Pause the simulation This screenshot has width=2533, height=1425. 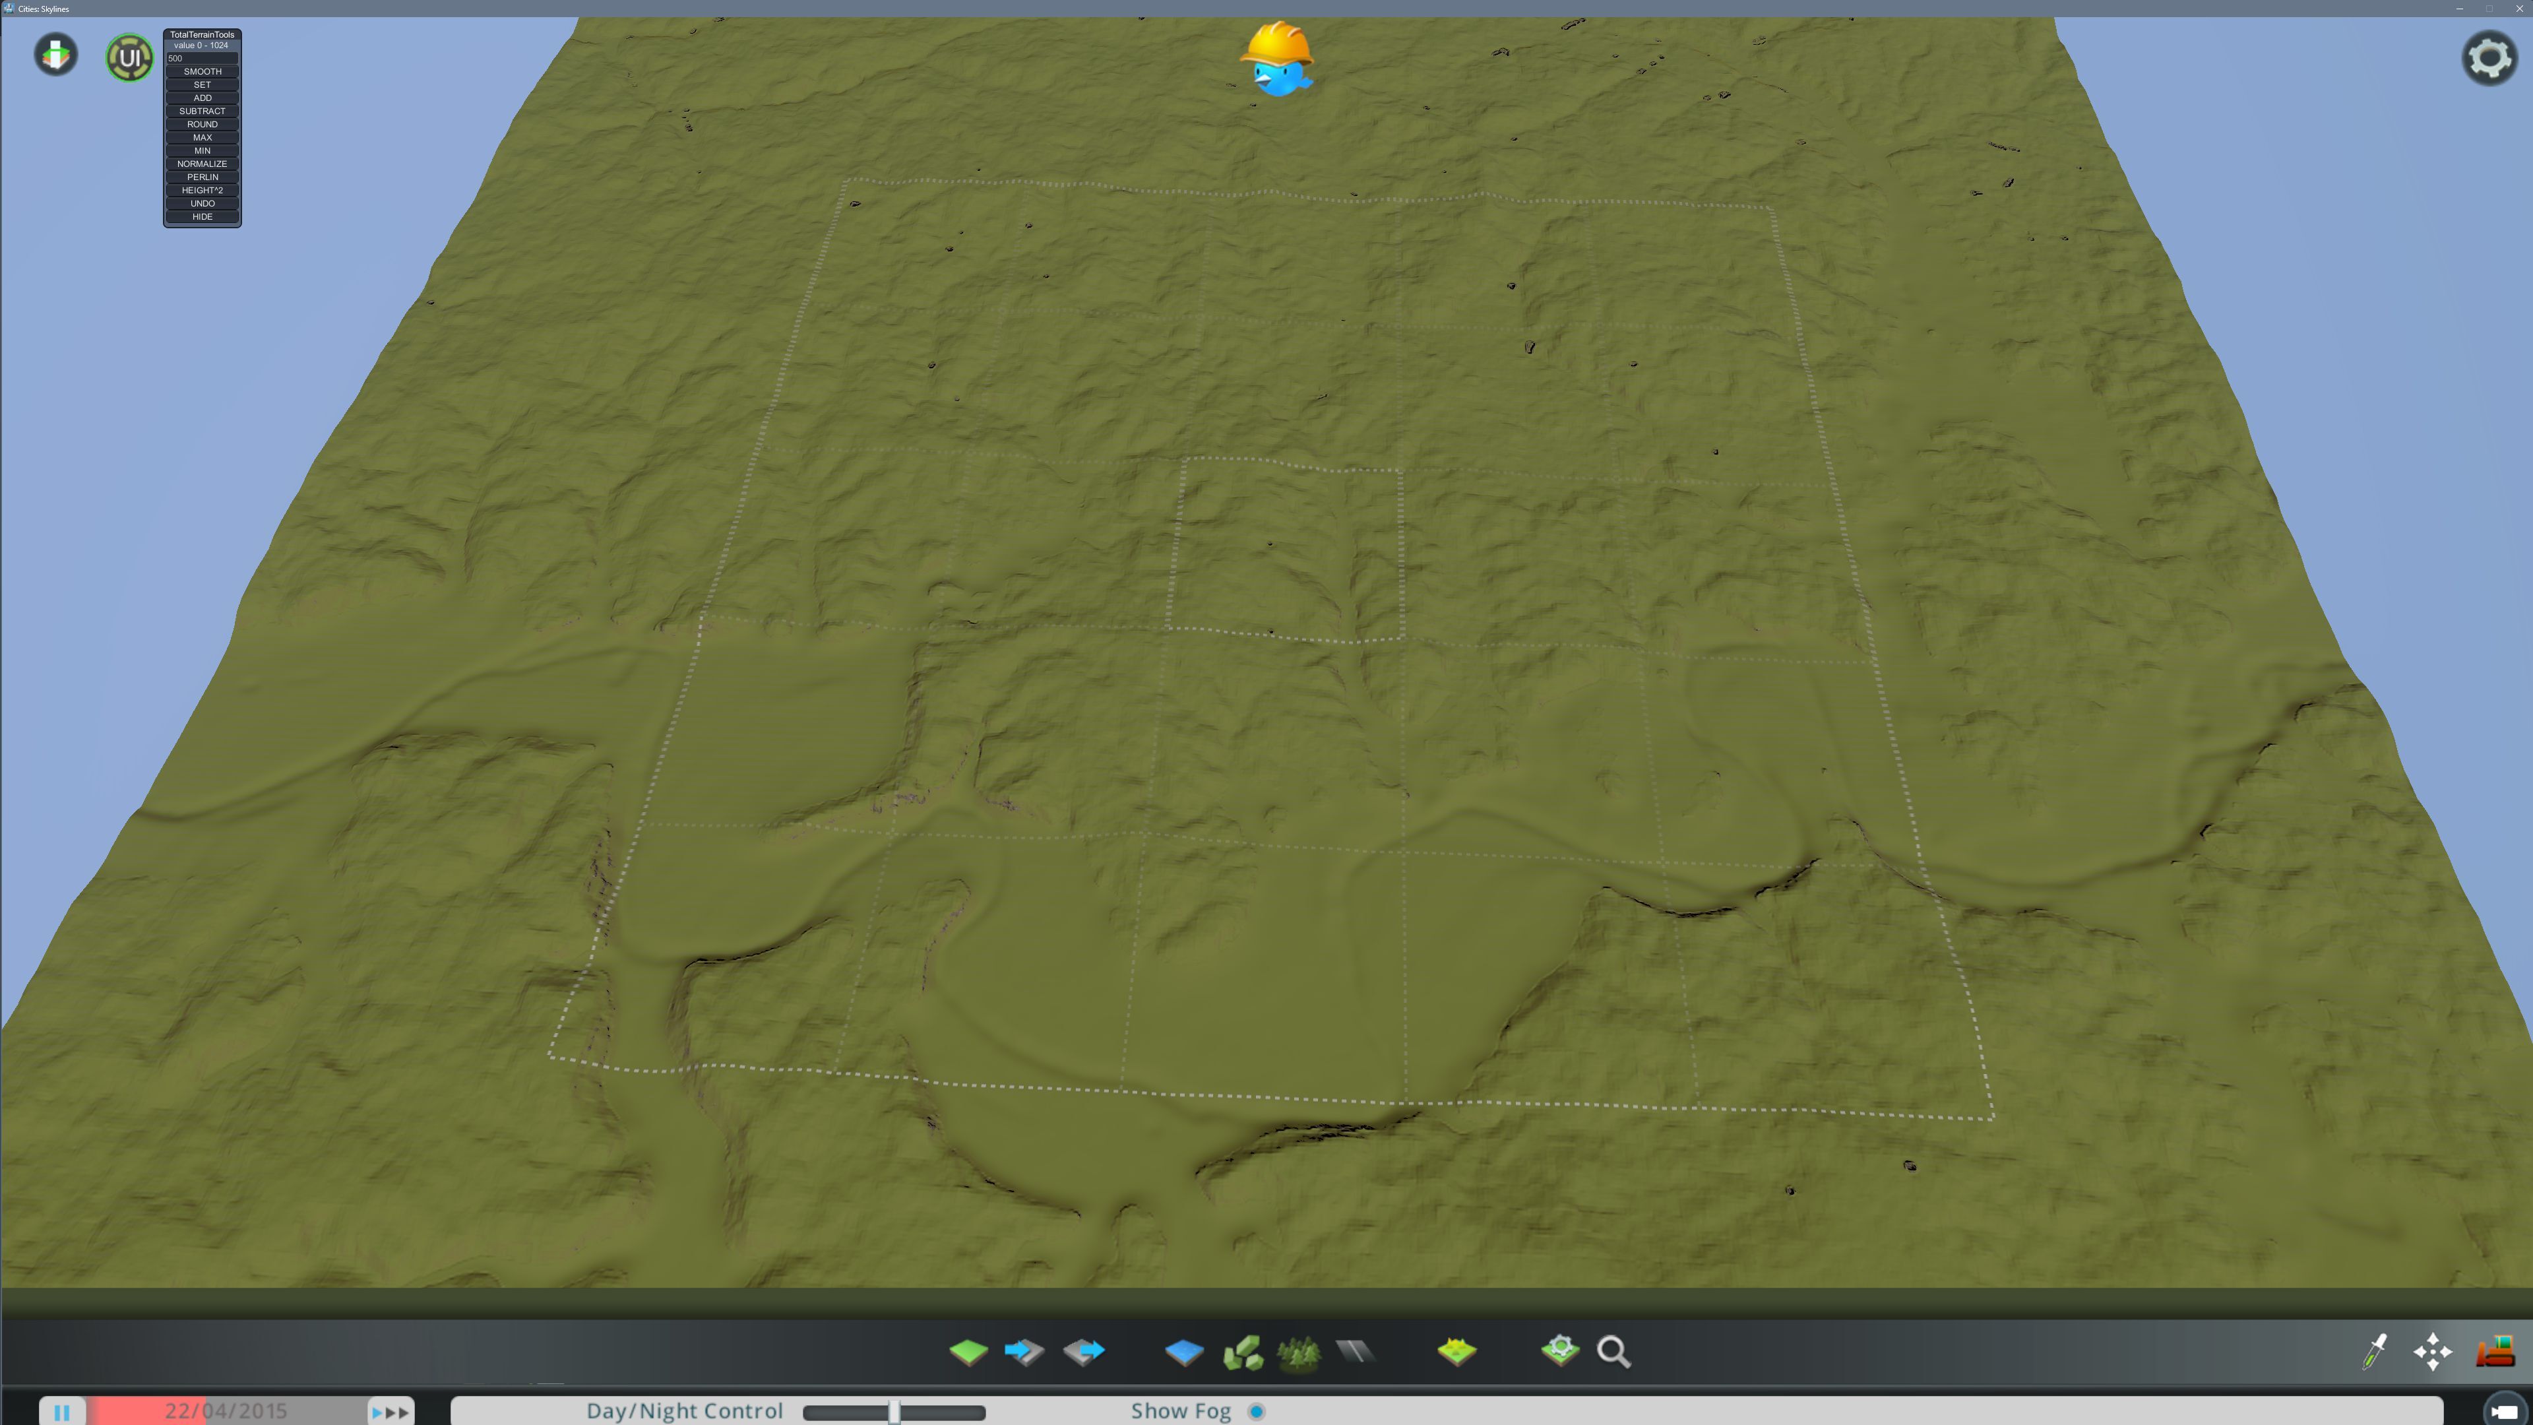62,1412
